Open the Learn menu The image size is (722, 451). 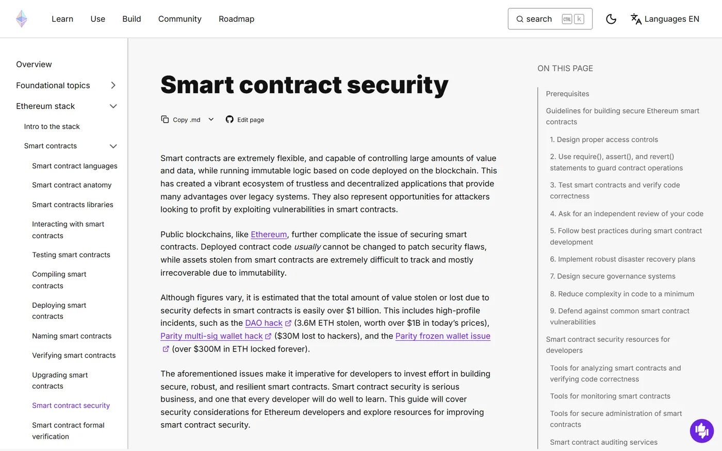(x=62, y=19)
